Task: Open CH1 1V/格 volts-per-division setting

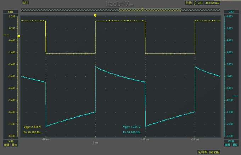Action: pos(10,141)
